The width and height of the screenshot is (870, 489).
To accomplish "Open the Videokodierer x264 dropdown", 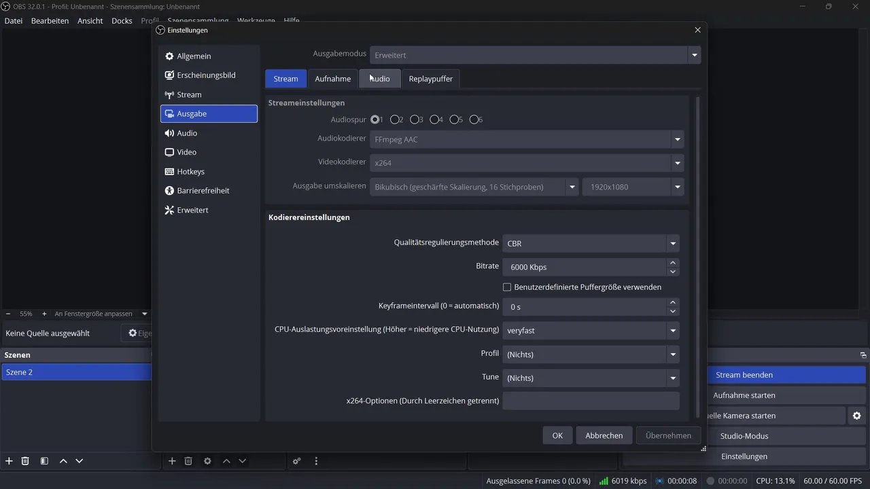I will [527, 163].
